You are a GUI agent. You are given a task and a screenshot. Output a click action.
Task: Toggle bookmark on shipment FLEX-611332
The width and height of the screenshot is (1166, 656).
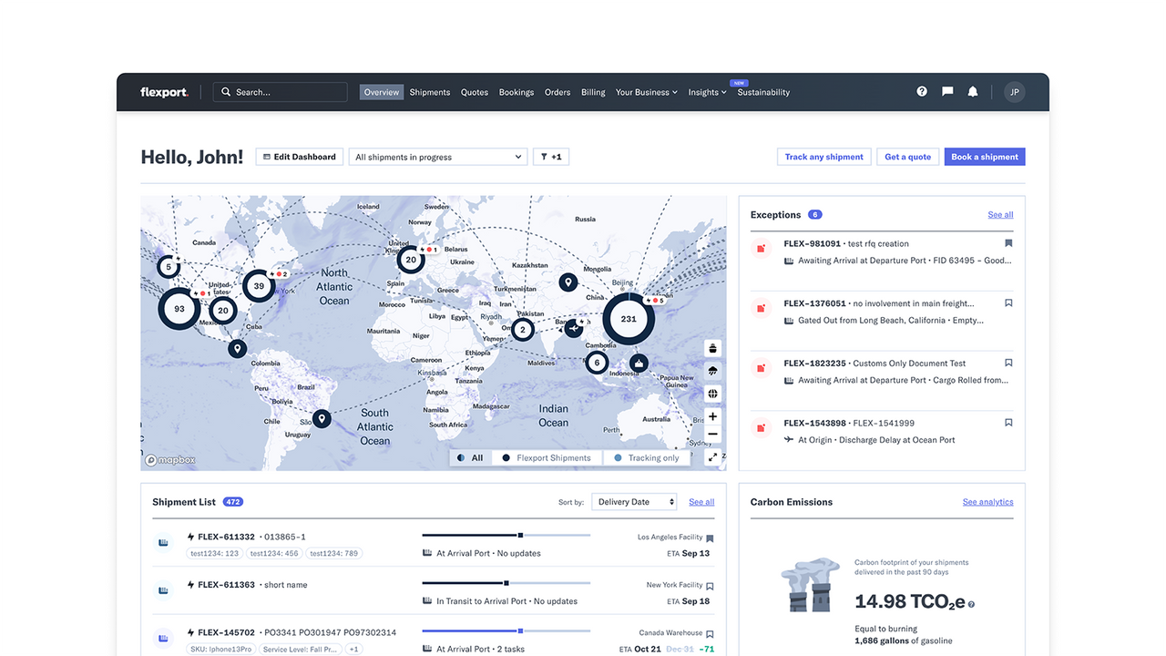[710, 538]
